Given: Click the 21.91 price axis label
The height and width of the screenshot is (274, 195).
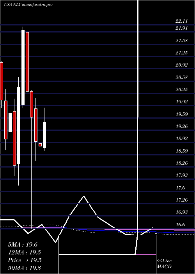Looking at the screenshot, I should pos(182,28).
